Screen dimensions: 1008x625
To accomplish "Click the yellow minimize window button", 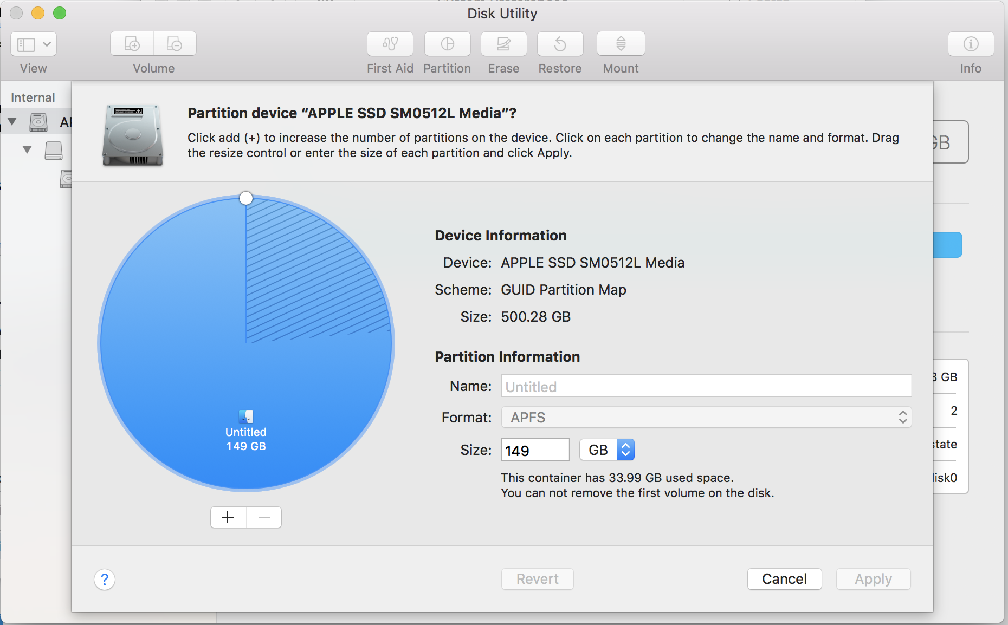I will pyautogui.click(x=38, y=13).
